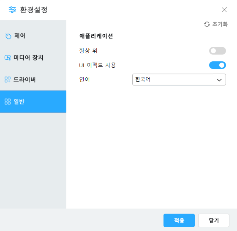Screen dimensions: 237x231
Task: Click the 적용 apply button
Action: click(x=179, y=220)
